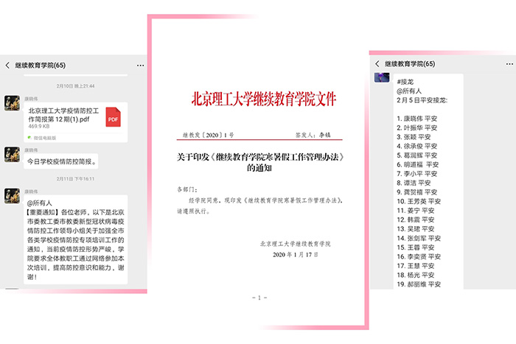Open more options in the left chat header
Image resolution: width=516 pixels, height=344 pixels.
tap(140, 65)
